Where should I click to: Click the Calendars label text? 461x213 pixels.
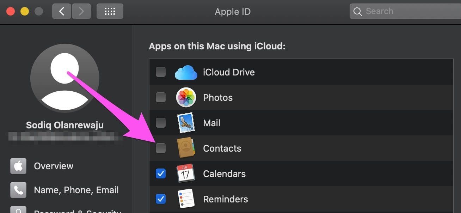(x=224, y=174)
